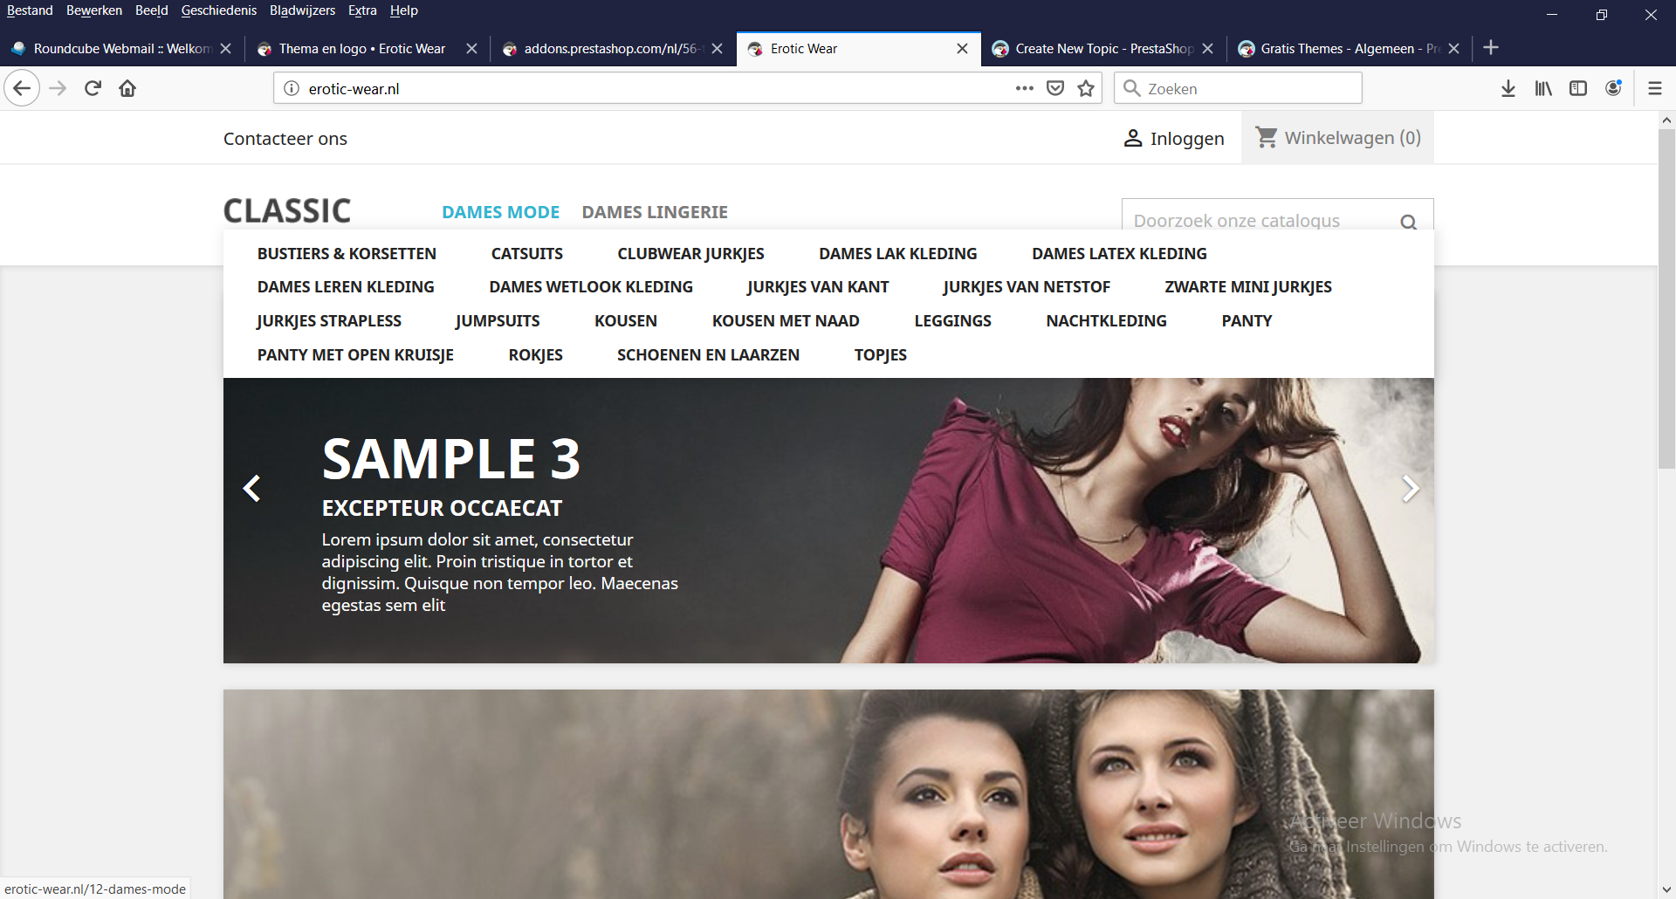Click the page's vertical scrollbar thumb
This screenshot has width=1676, height=899.
1666,299
